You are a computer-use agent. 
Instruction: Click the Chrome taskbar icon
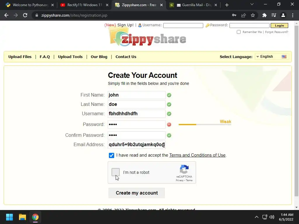click(x=35, y=217)
